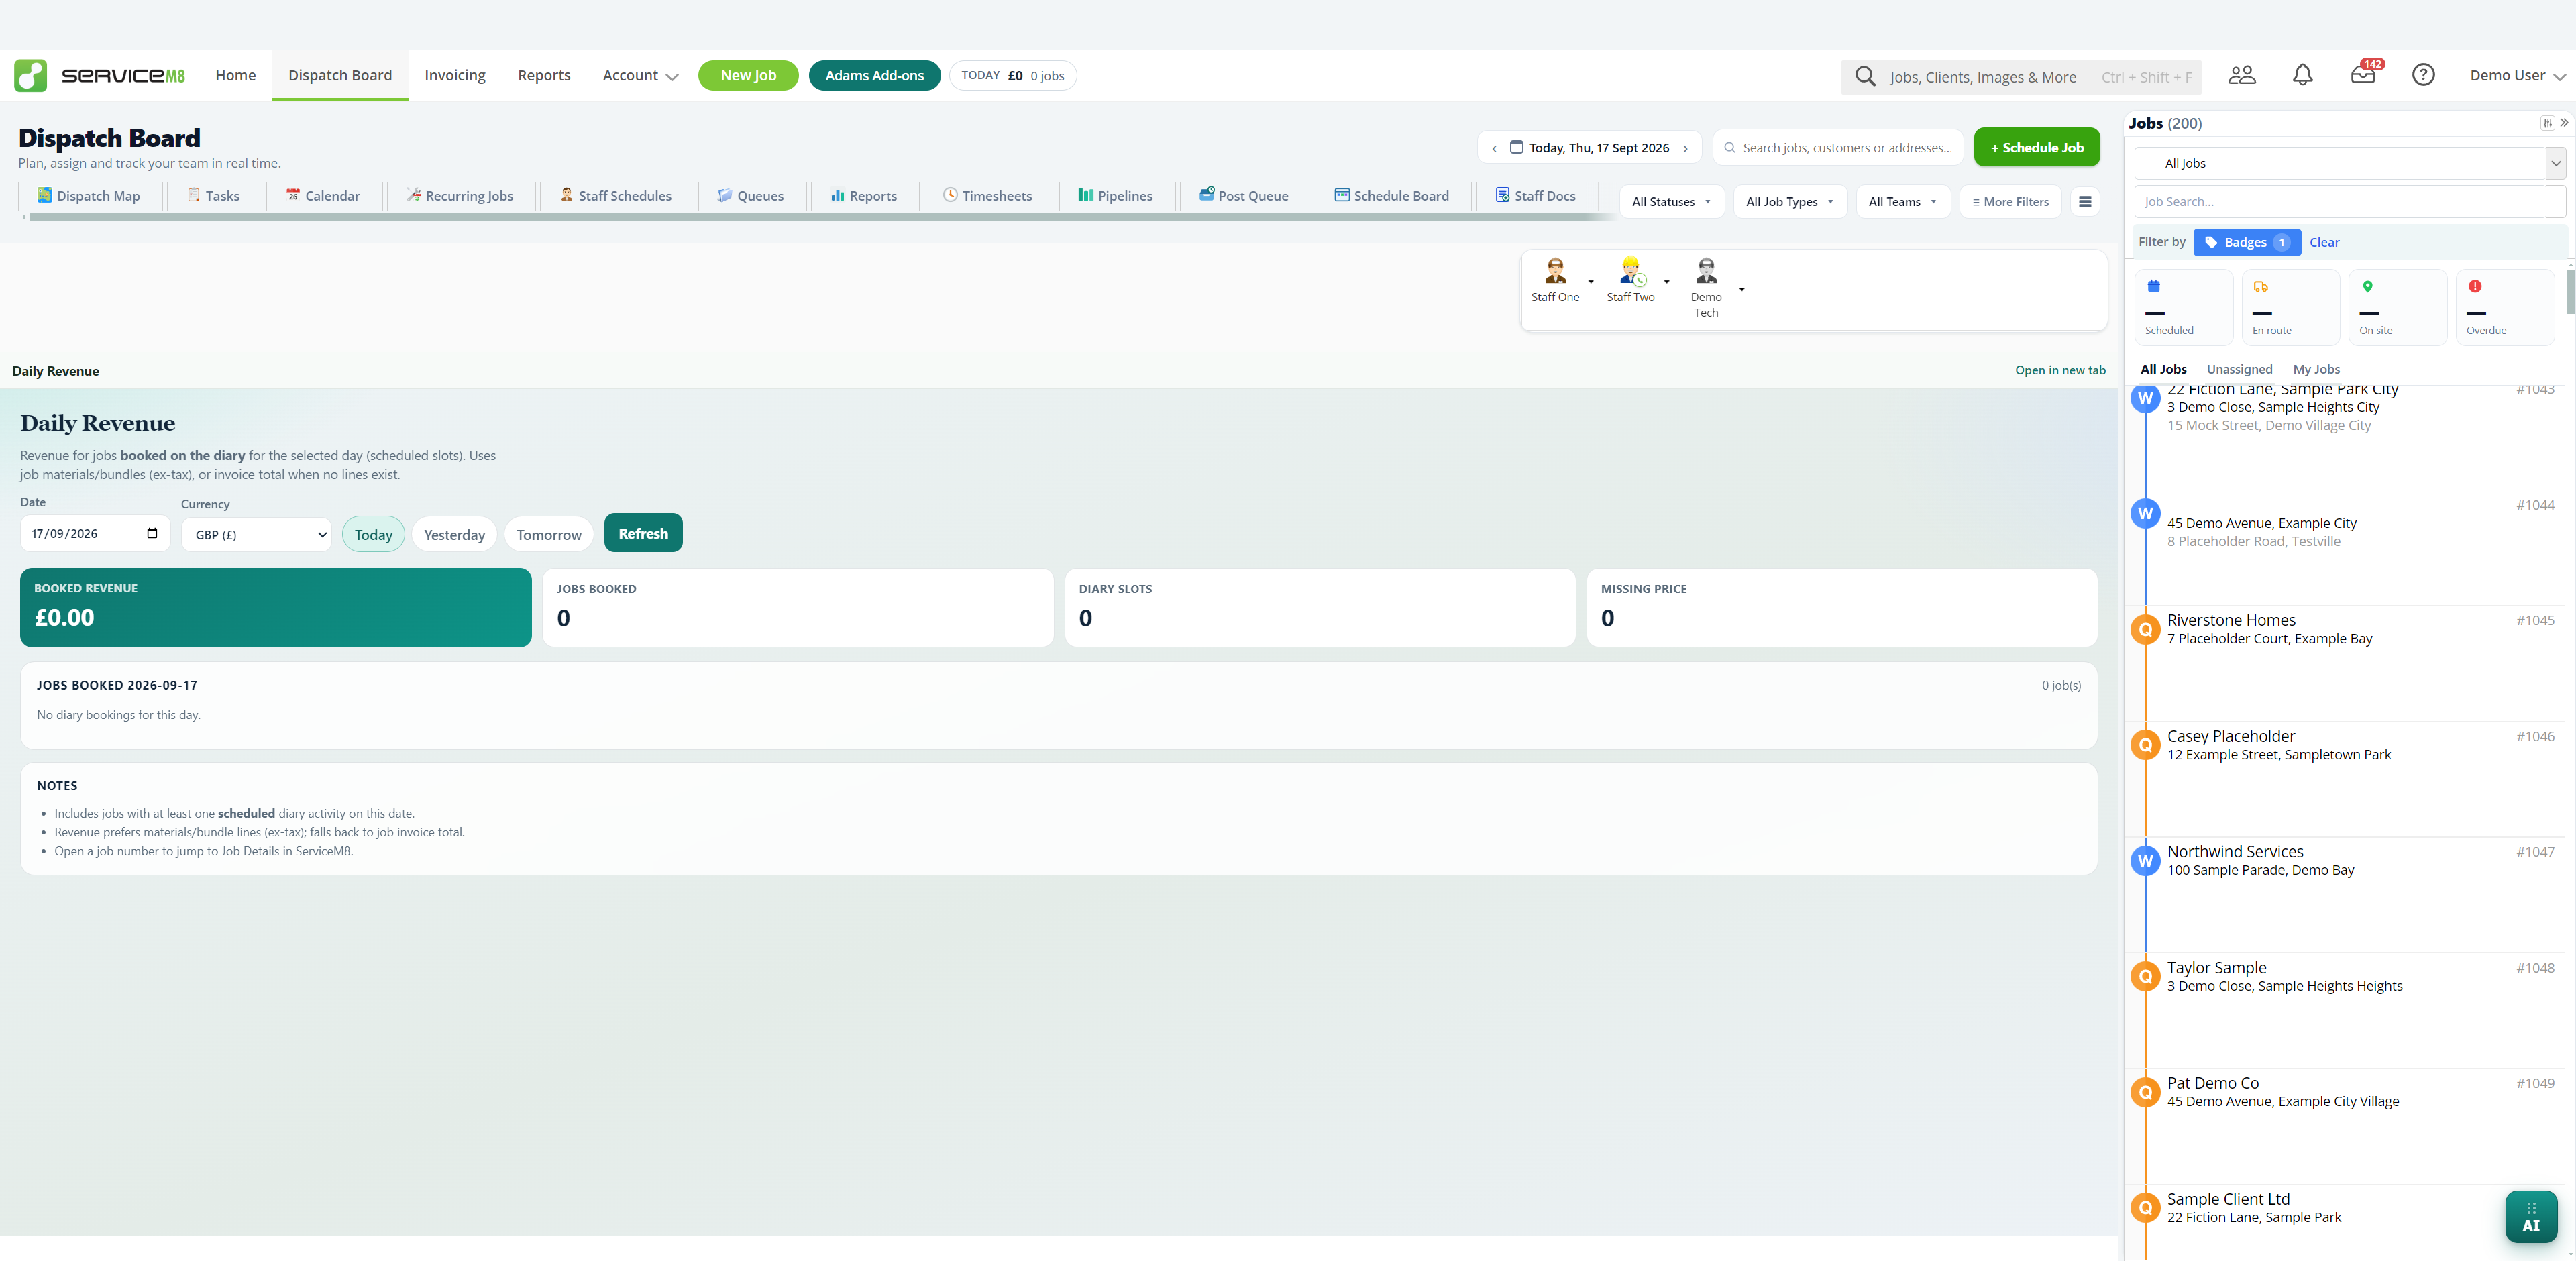Open the staff contacts people icon
This screenshot has width=2576, height=1261.
(2242, 75)
